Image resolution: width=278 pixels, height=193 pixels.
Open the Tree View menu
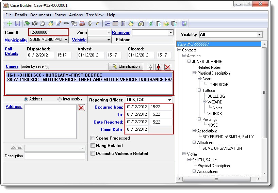[x=95, y=15]
